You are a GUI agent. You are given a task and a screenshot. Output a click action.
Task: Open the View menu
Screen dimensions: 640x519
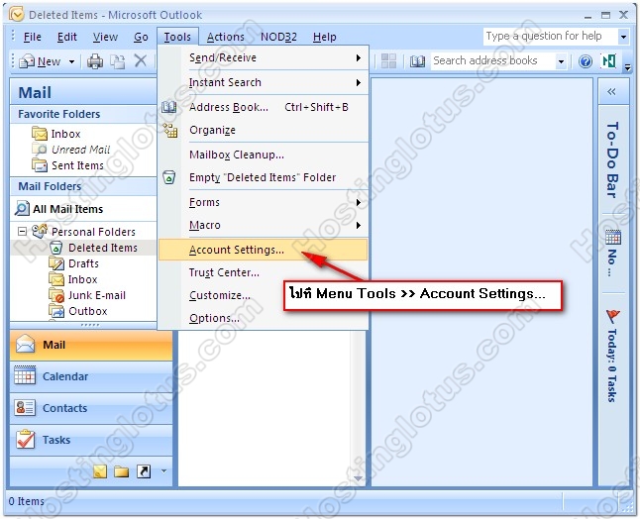105,37
